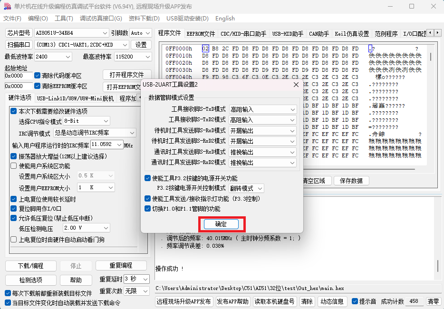Toggle 每次下载前都重新装载目标文件 checkbox

click(x=8, y=293)
